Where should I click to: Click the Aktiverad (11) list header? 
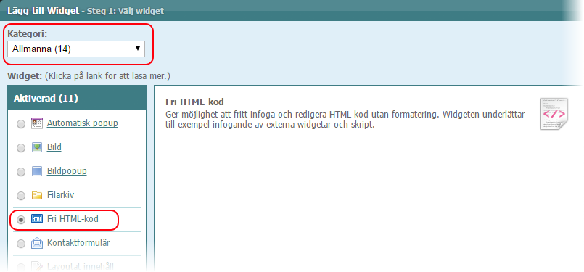pyautogui.click(x=77, y=98)
